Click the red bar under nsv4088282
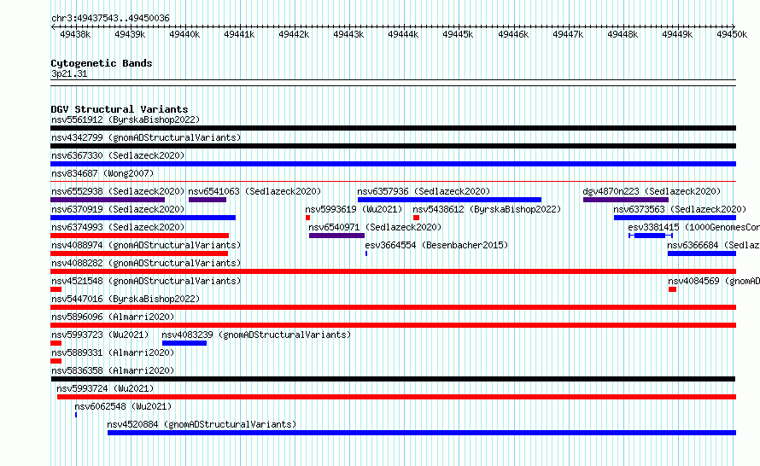The image size is (760, 466). 393,271
